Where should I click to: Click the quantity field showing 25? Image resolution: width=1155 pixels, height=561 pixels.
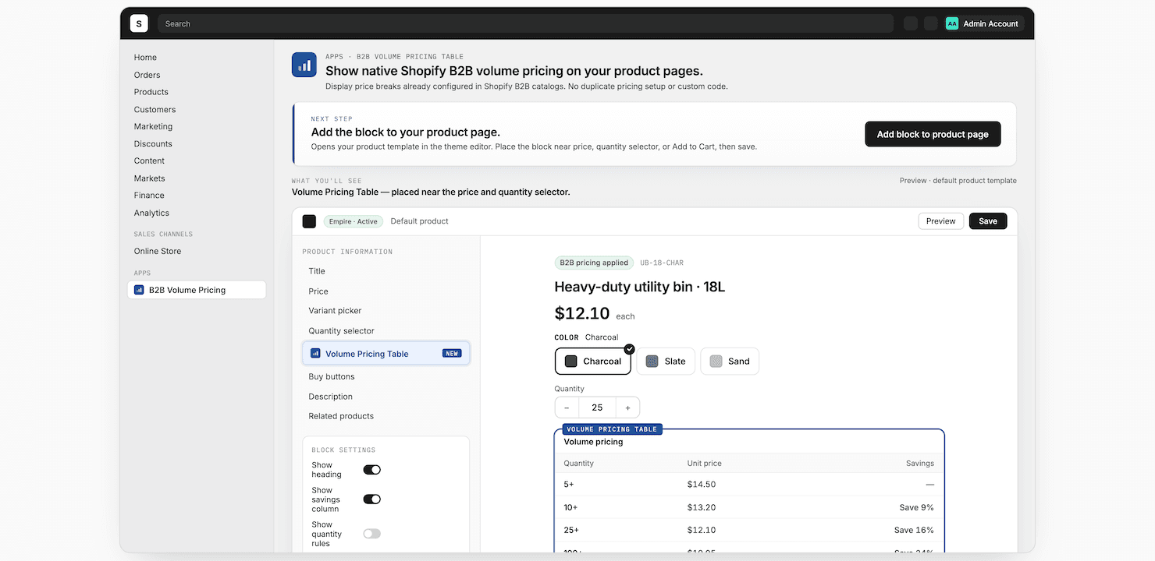tap(597, 408)
